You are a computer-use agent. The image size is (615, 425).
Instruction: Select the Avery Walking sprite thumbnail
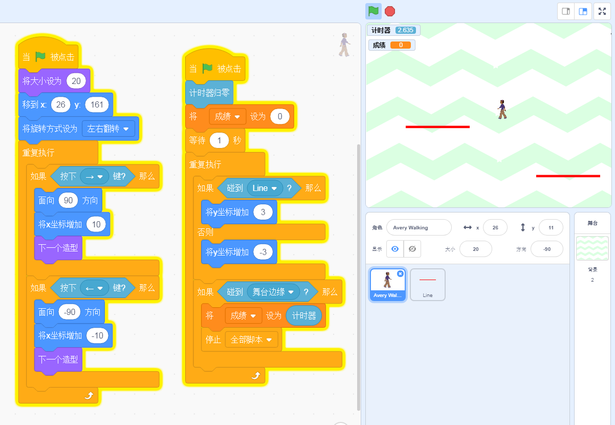[388, 284]
